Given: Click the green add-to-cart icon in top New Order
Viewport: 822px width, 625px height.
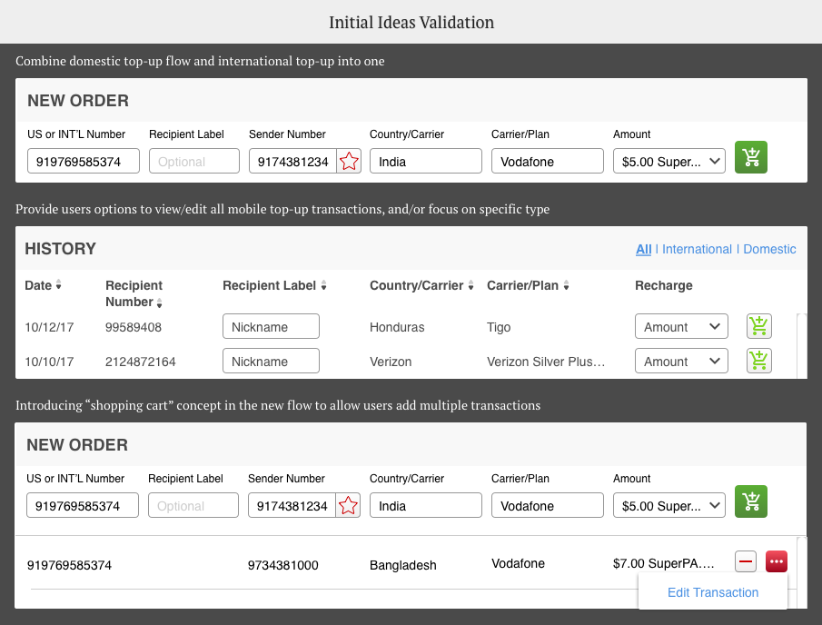Looking at the screenshot, I should click(x=752, y=158).
